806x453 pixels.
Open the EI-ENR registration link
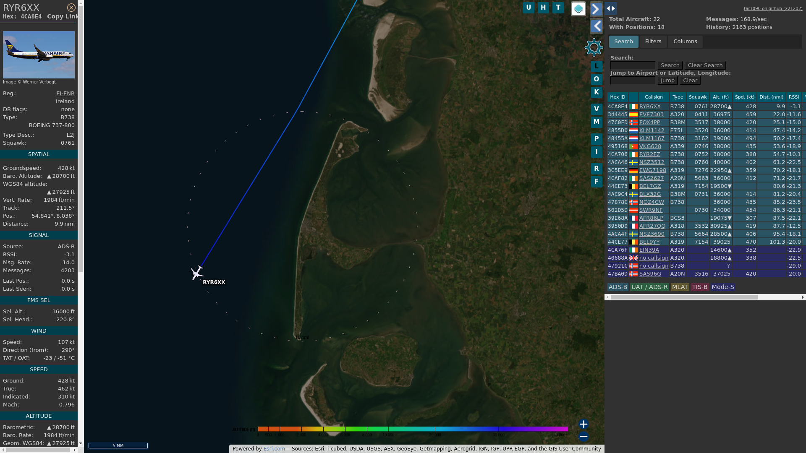coord(65,94)
